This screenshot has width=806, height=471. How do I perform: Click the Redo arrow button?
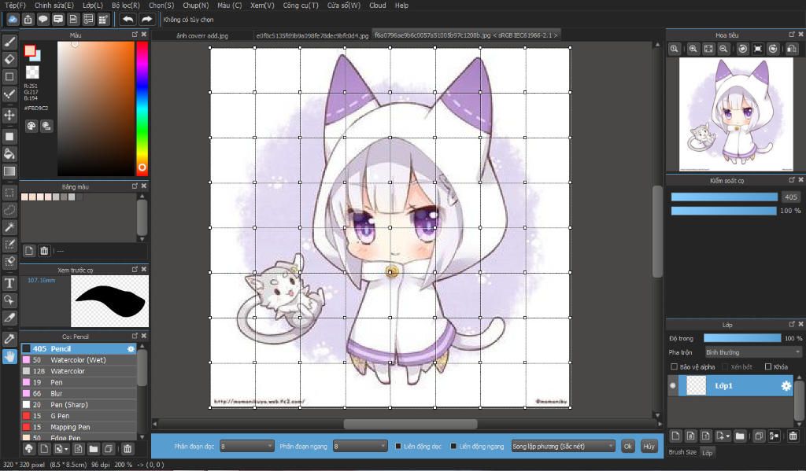tap(147, 20)
